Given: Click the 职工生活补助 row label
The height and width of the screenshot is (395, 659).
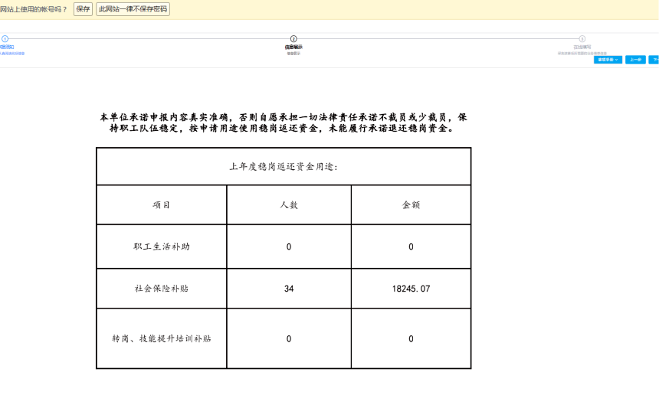Looking at the screenshot, I should coord(162,246).
